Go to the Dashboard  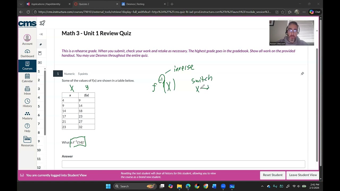(x=27, y=53)
